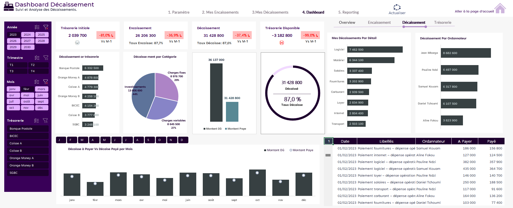Image resolution: width=513 pixels, height=208 pixels.
Task: Click the selected cell numbered 1
Action: (329, 141)
